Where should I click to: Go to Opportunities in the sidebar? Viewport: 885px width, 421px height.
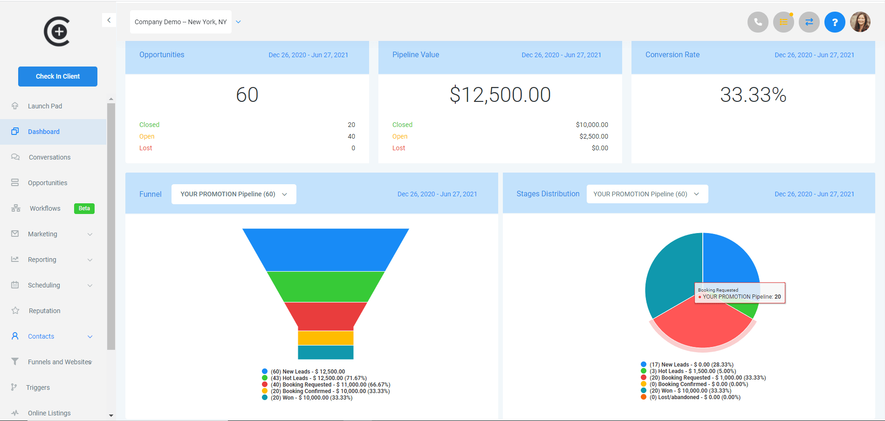pos(48,183)
